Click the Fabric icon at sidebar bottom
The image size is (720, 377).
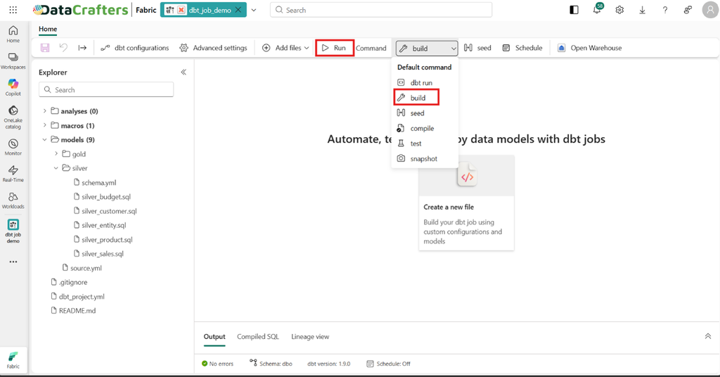pos(13,360)
